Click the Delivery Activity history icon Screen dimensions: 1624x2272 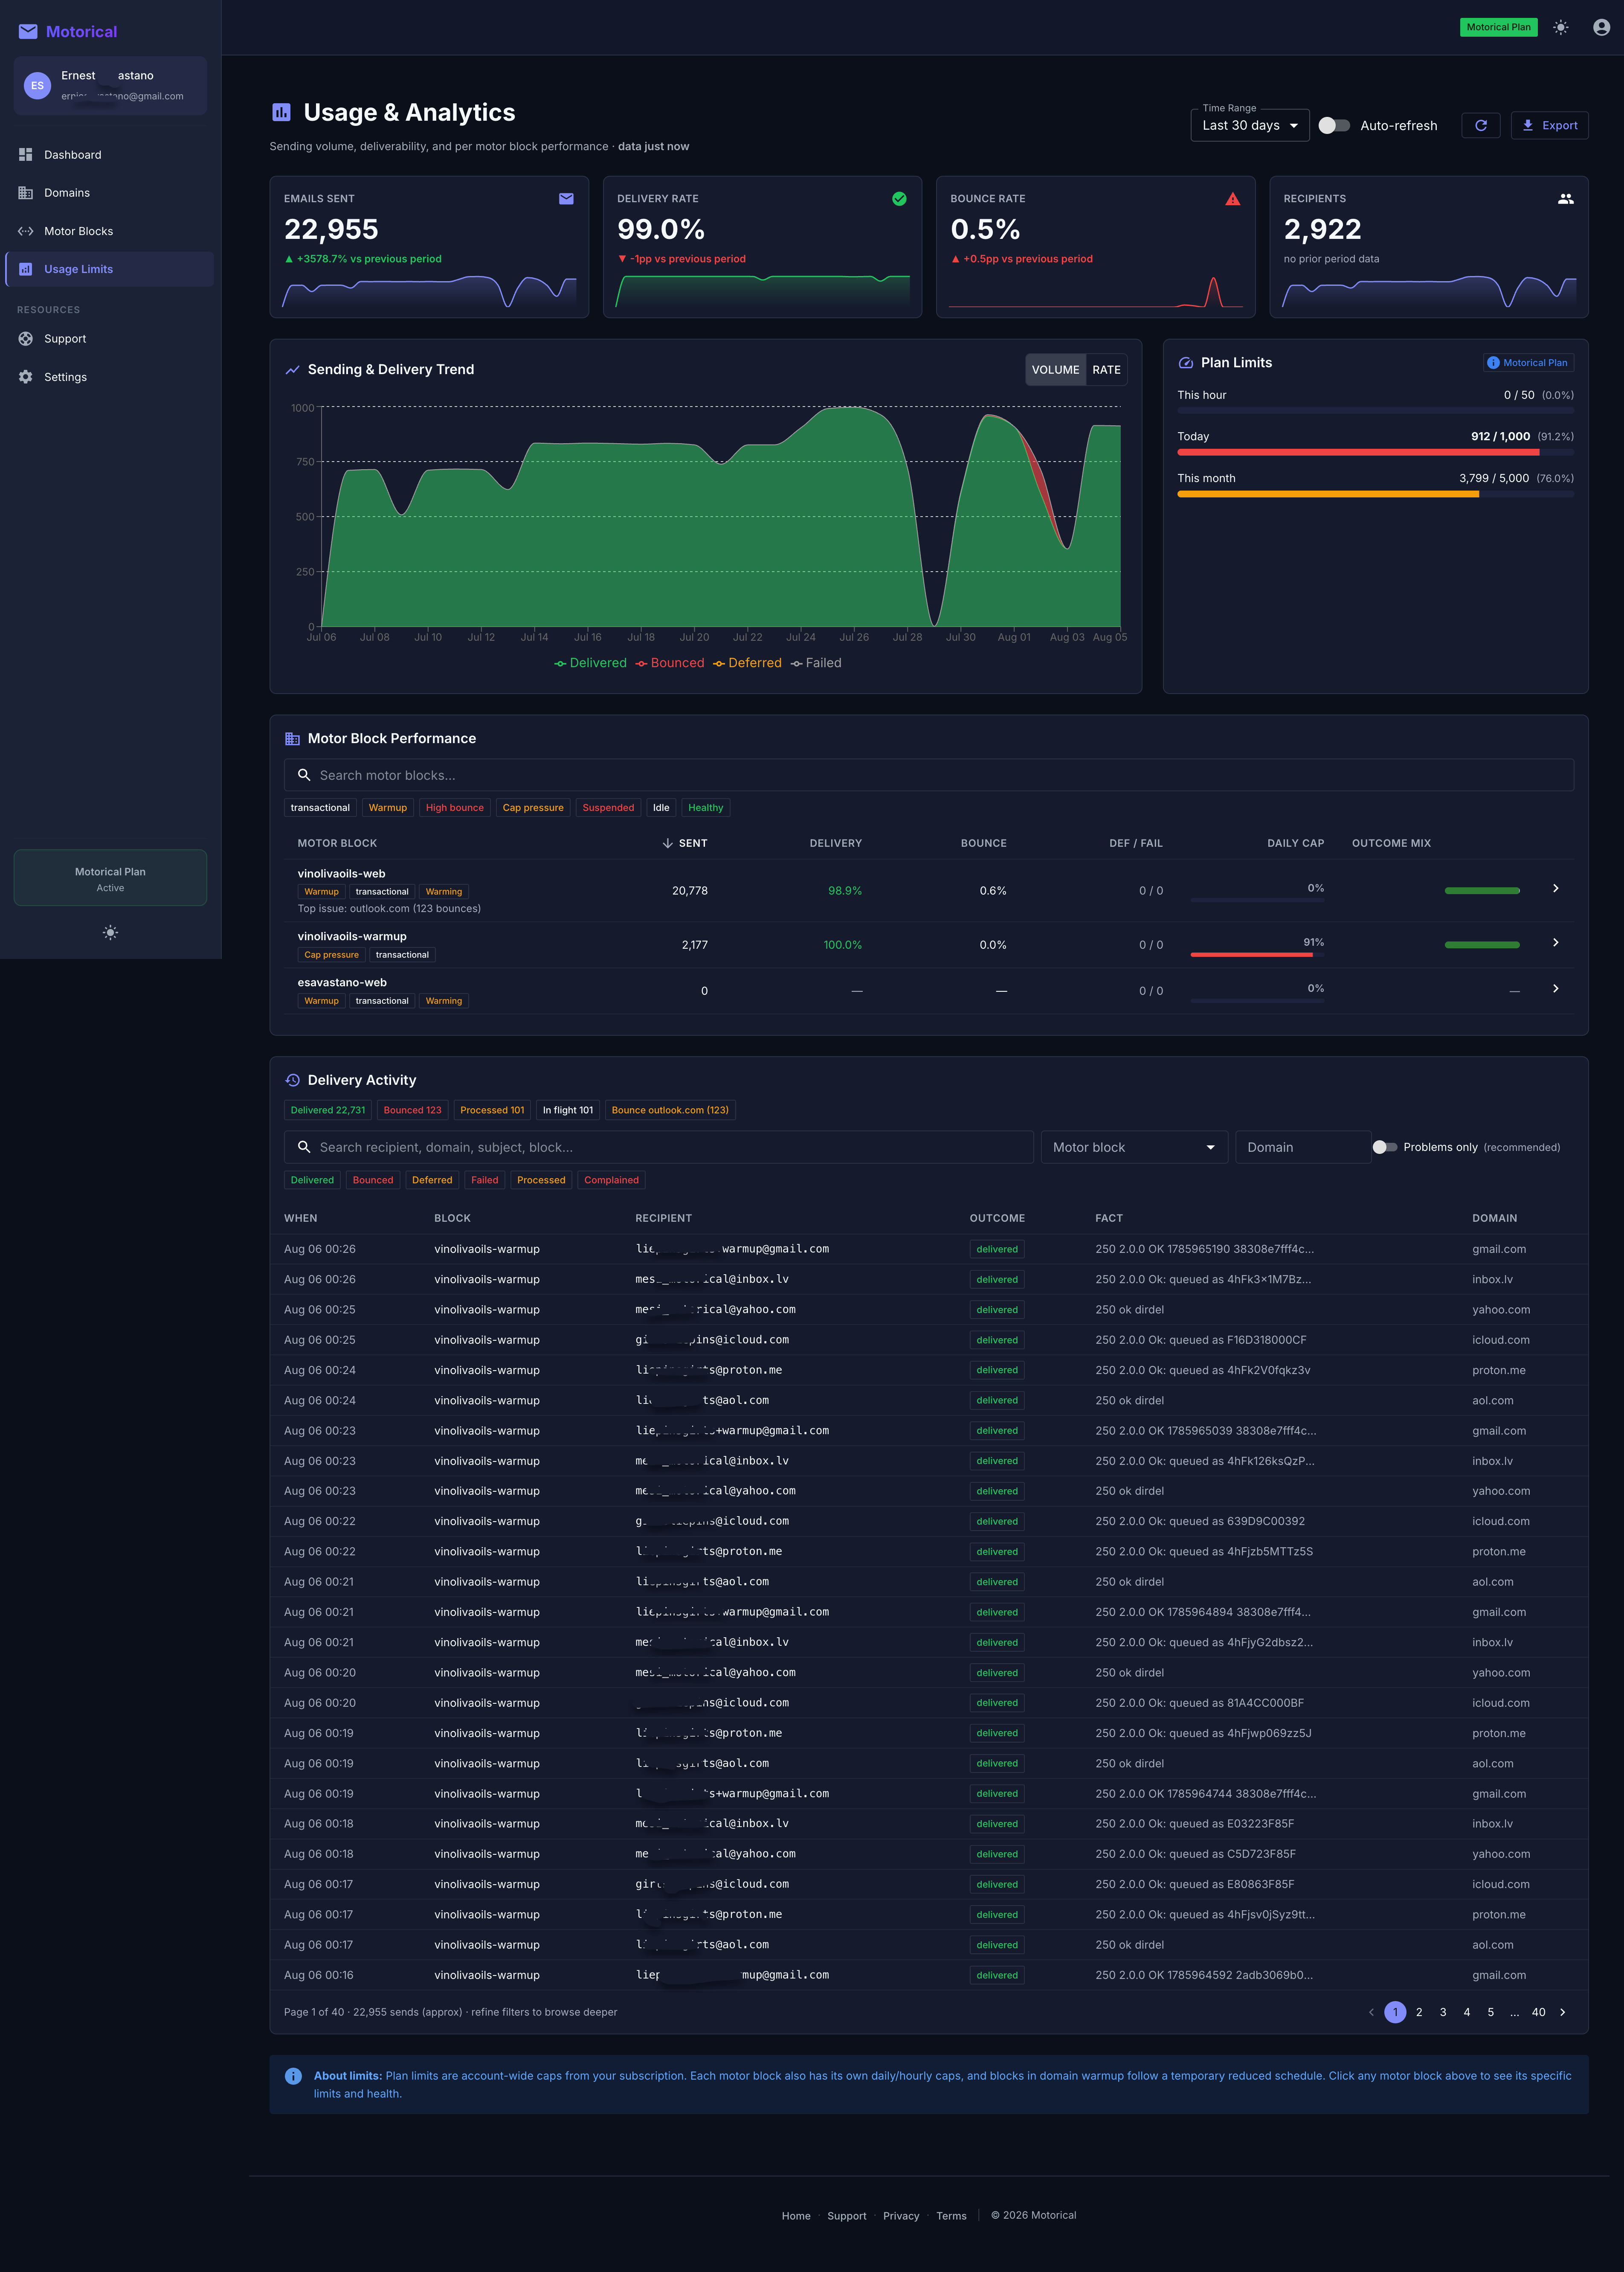coord(292,1080)
